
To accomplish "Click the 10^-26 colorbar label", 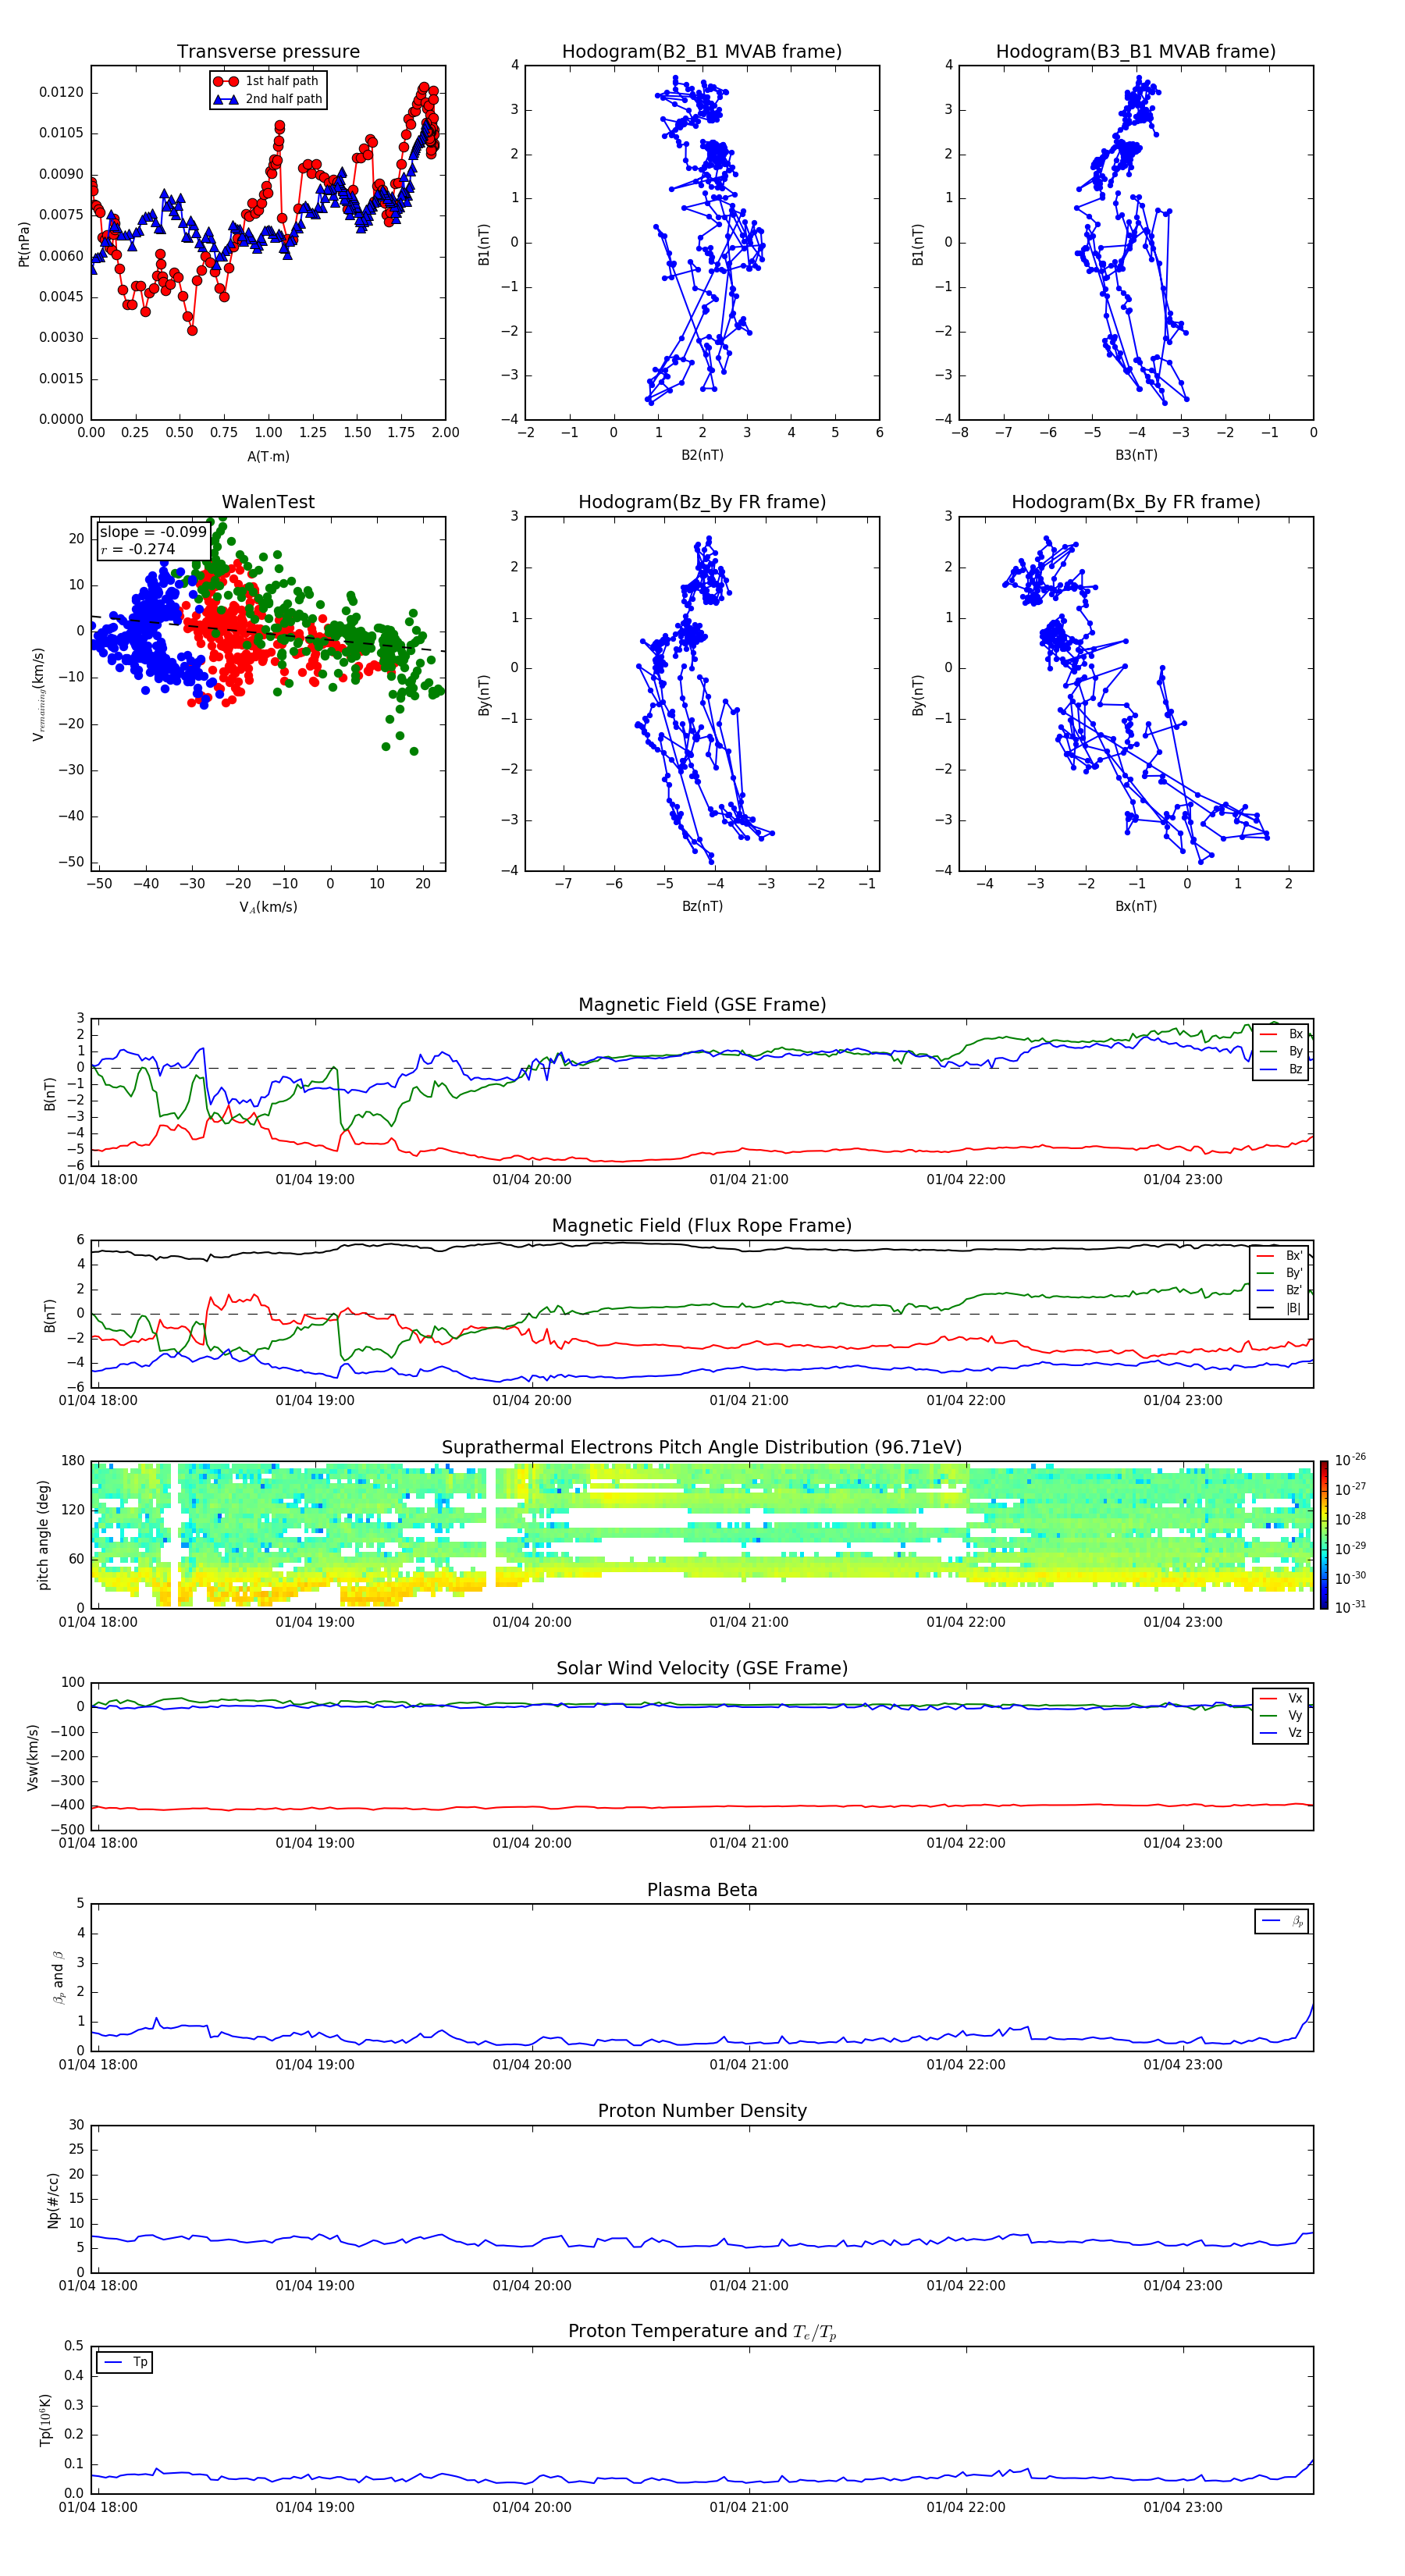I will pos(1350,1460).
